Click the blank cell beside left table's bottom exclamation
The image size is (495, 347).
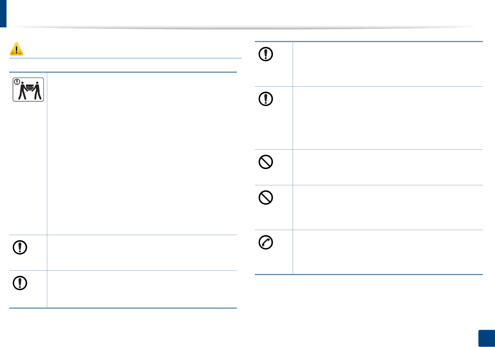coord(142,289)
